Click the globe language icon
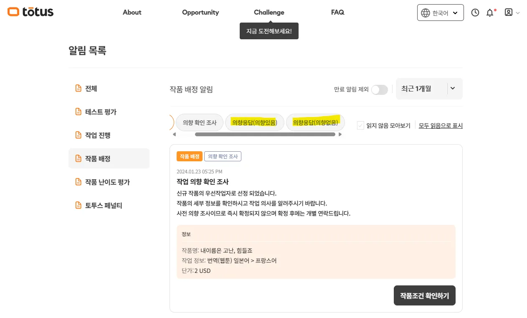527x318 pixels. click(x=425, y=13)
